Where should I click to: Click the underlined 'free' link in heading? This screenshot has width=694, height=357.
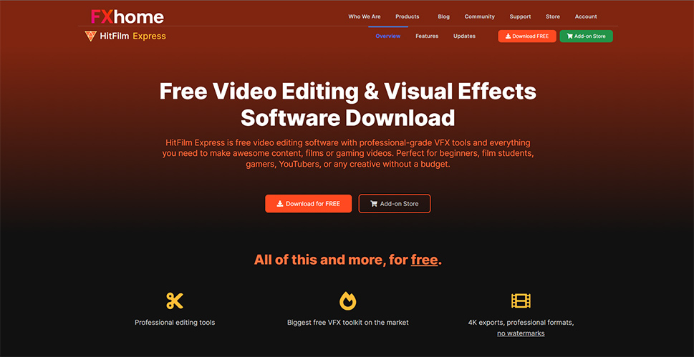(424, 260)
